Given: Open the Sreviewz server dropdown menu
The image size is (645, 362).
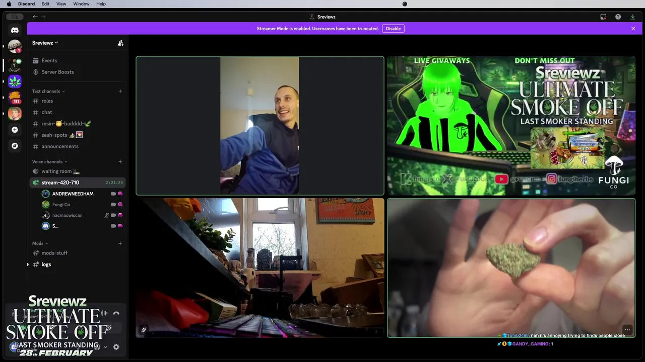Looking at the screenshot, I should point(45,43).
